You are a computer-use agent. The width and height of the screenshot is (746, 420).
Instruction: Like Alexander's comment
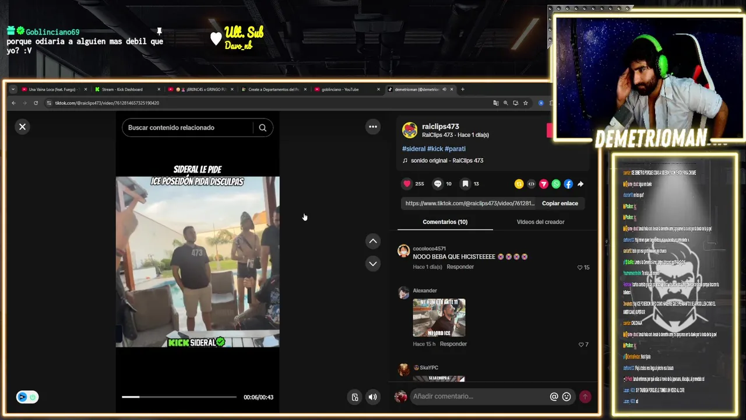point(581,345)
